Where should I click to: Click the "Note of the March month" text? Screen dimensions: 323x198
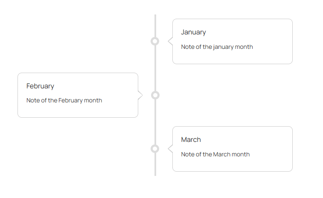pos(215,154)
